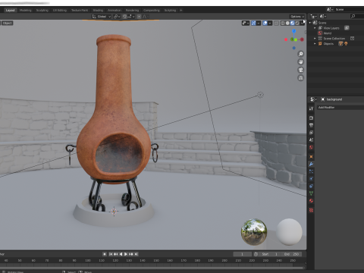Click the Add Modifier button

pyautogui.click(x=340, y=108)
